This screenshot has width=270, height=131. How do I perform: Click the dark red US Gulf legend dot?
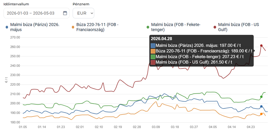click(215, 27)
